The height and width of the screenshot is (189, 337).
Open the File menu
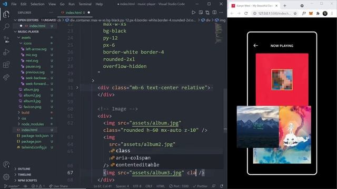[14, 4]
